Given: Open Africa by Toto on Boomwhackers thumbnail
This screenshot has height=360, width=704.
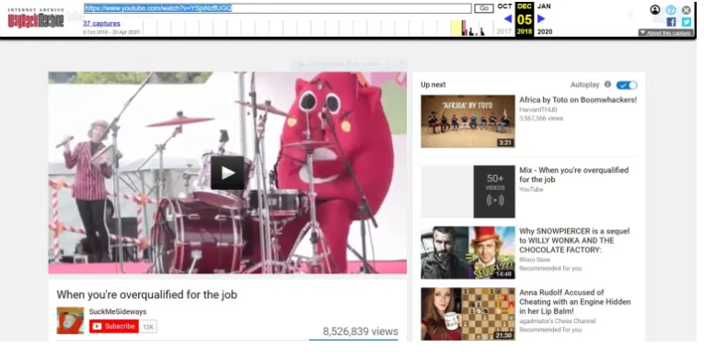Looking at the screenshot, I should 467,121.
